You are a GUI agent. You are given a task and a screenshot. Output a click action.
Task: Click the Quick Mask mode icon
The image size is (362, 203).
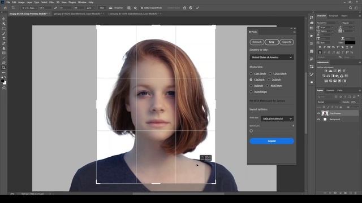(4, 88)
